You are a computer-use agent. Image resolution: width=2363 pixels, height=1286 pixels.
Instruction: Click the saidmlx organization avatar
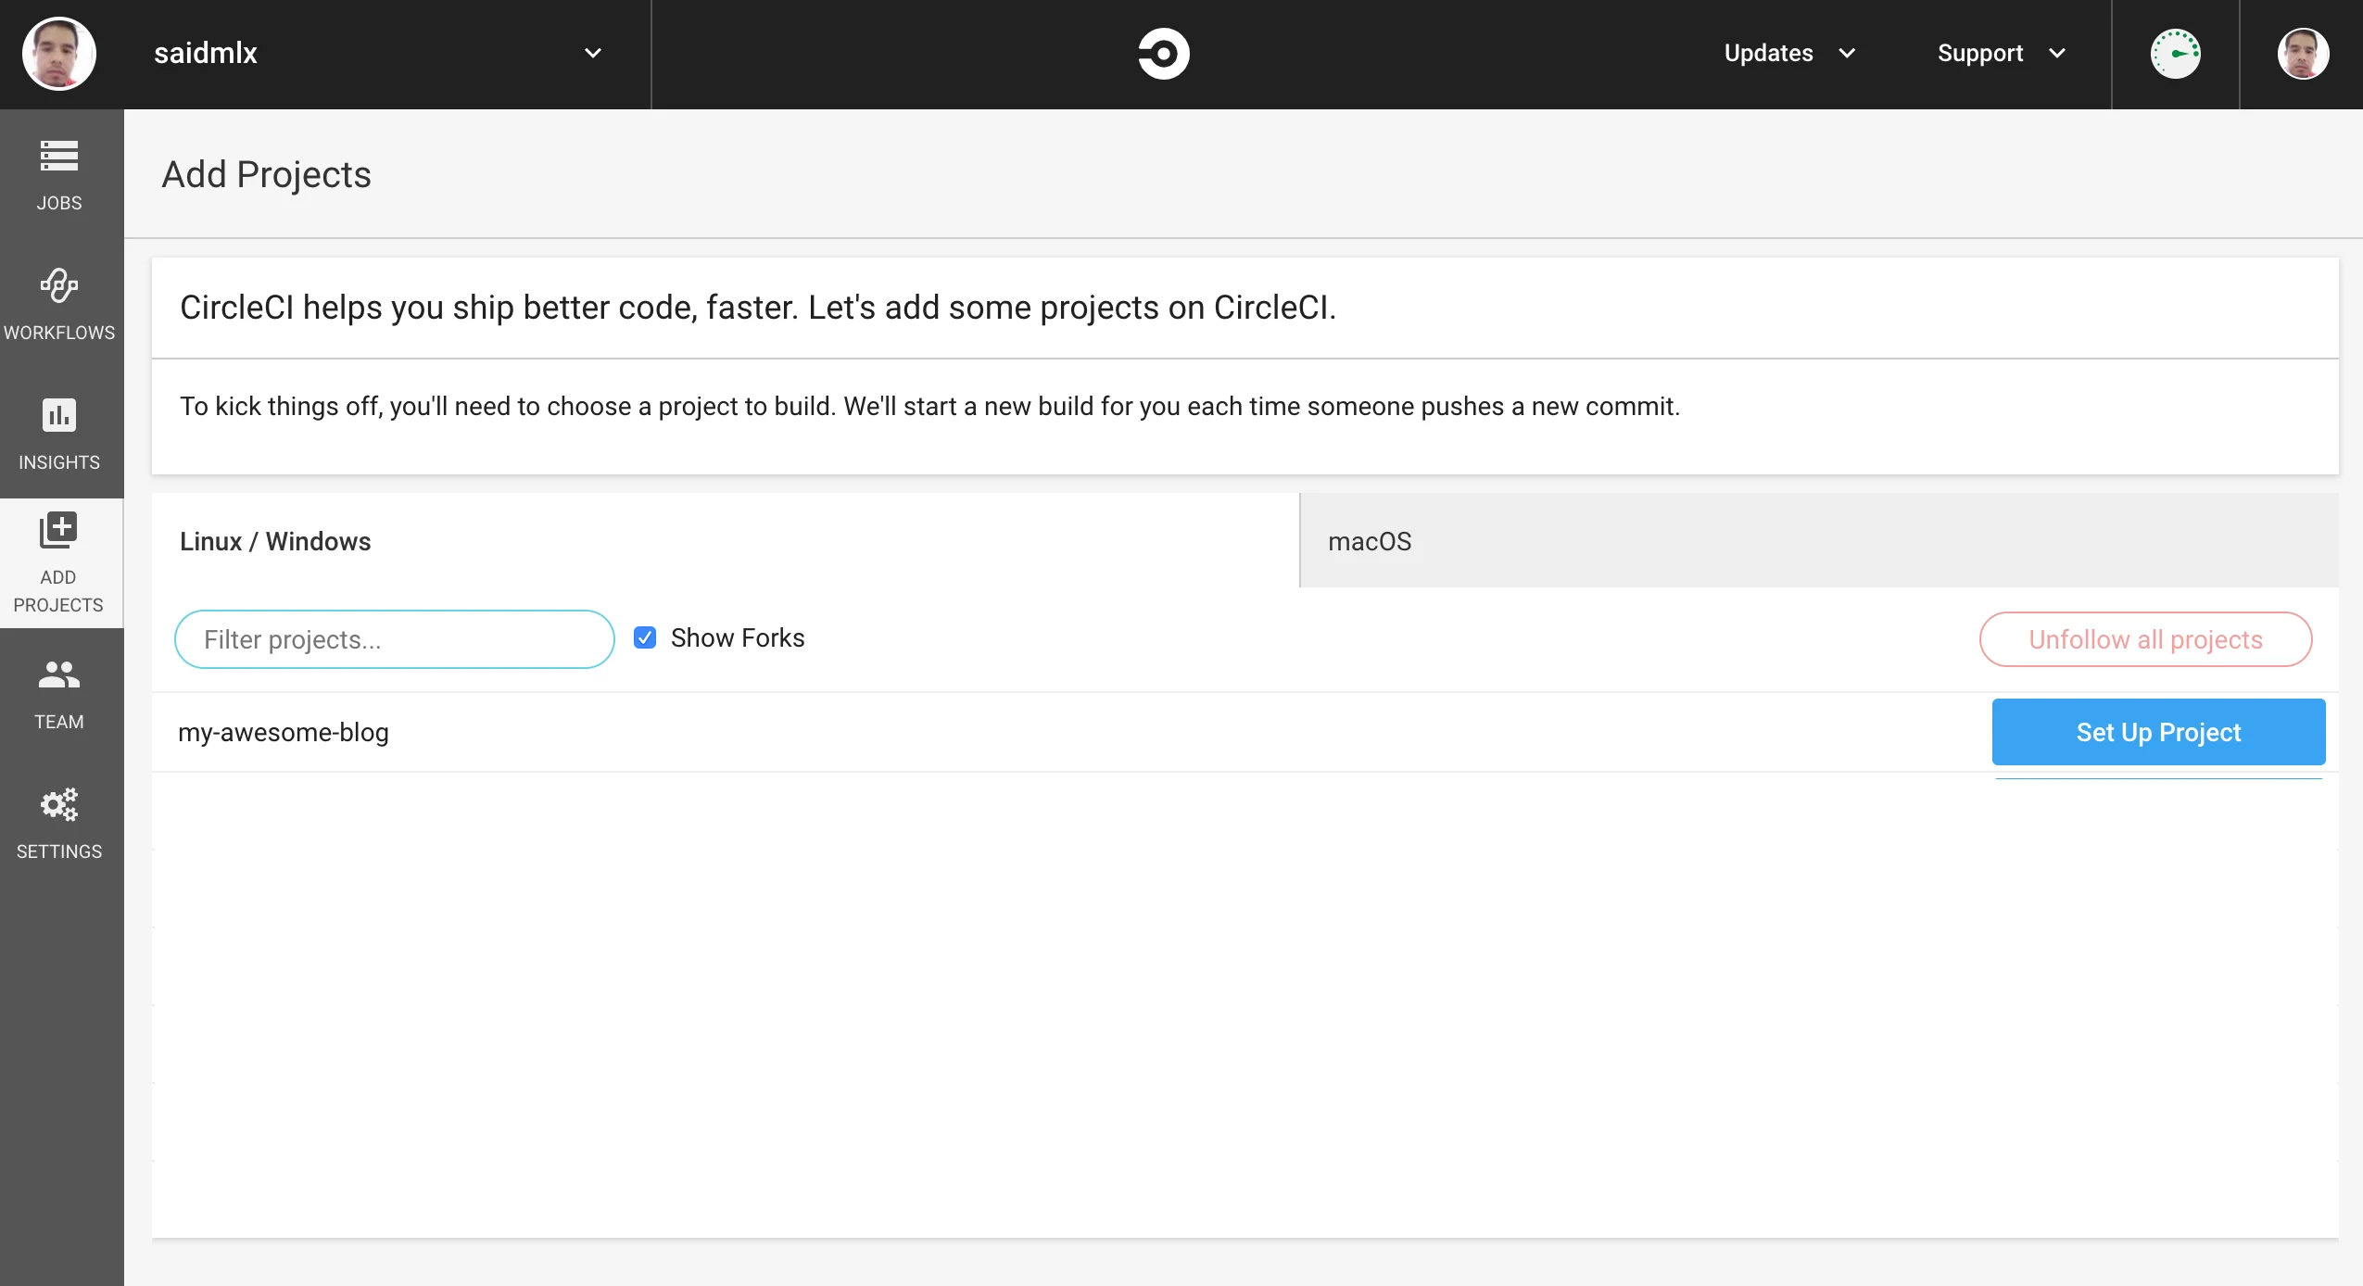tap(59, 54)
